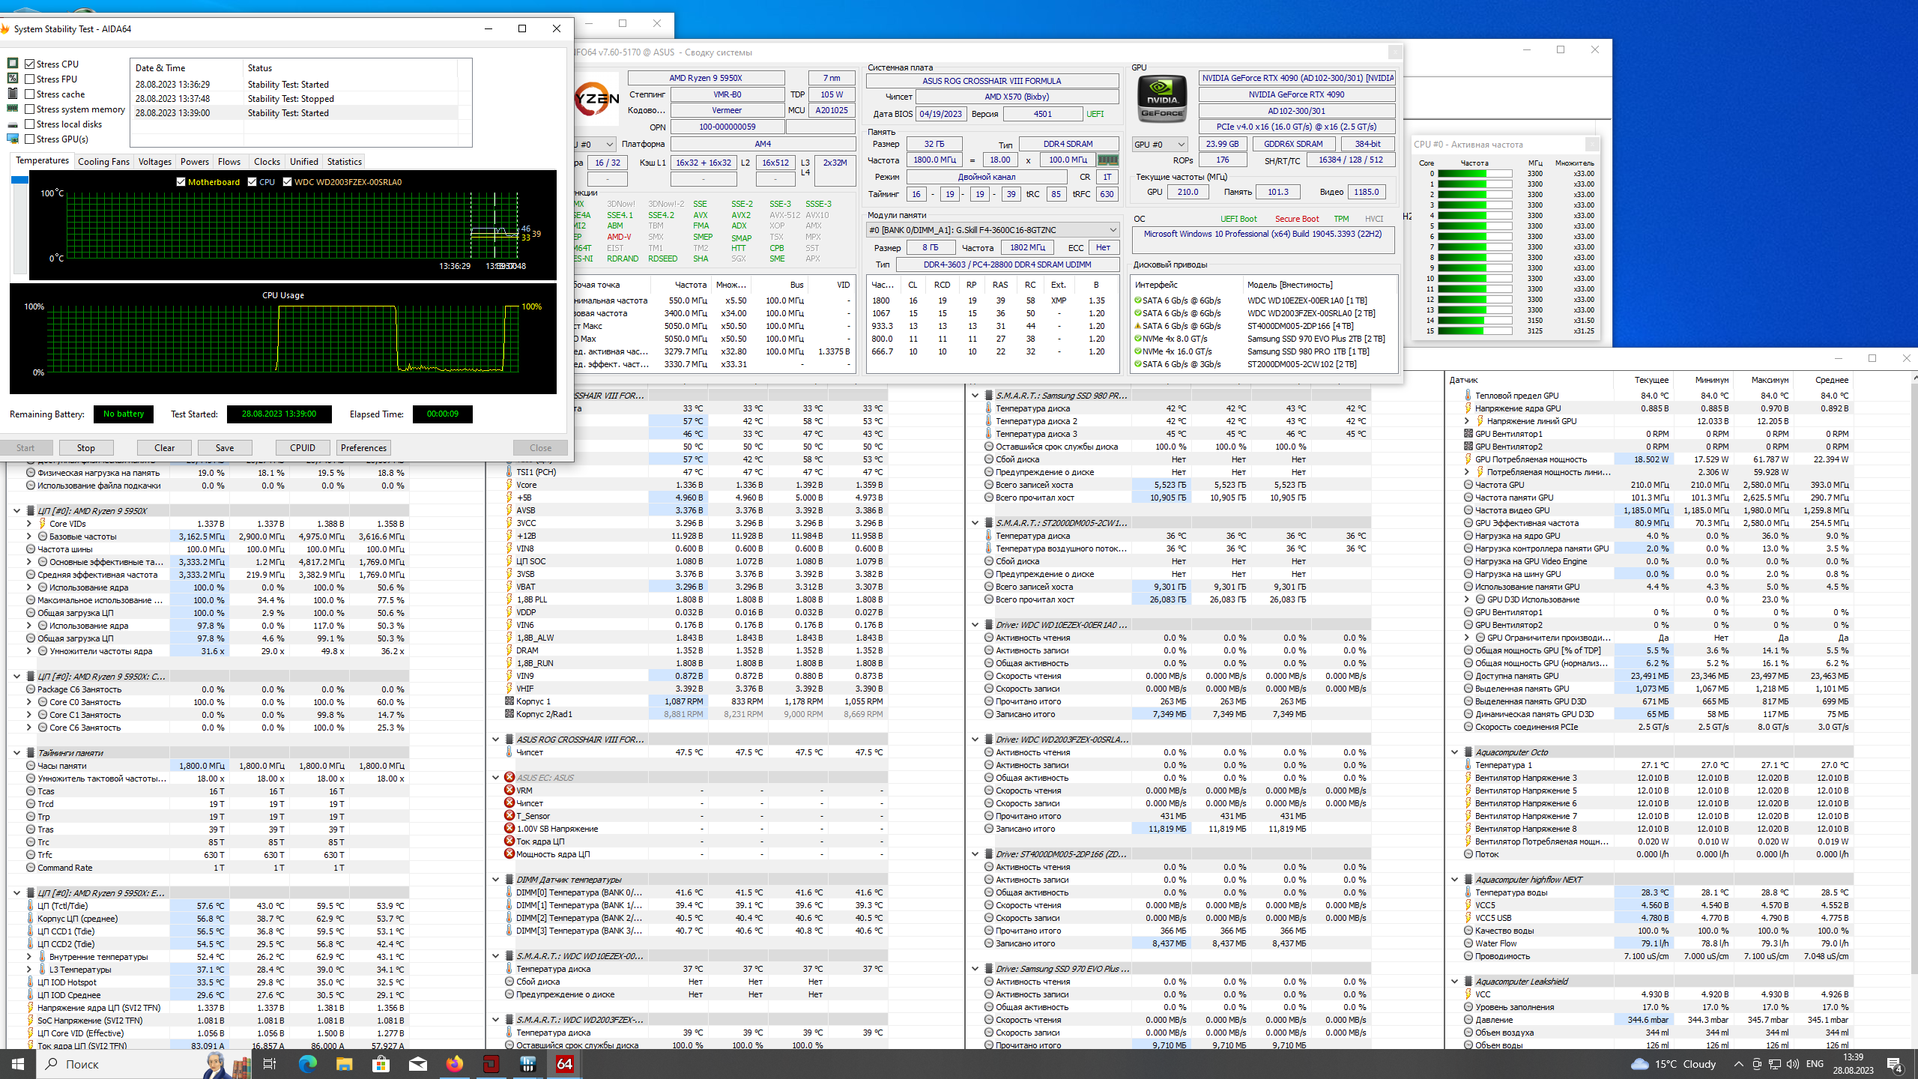1918x1079 pixels.
Task: Click the Mail taskbar icon
Action: [417, 1063]
